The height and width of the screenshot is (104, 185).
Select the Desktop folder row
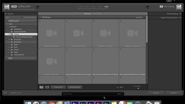tap(21, 34)
